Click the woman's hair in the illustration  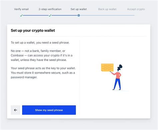tap(120, 67)
